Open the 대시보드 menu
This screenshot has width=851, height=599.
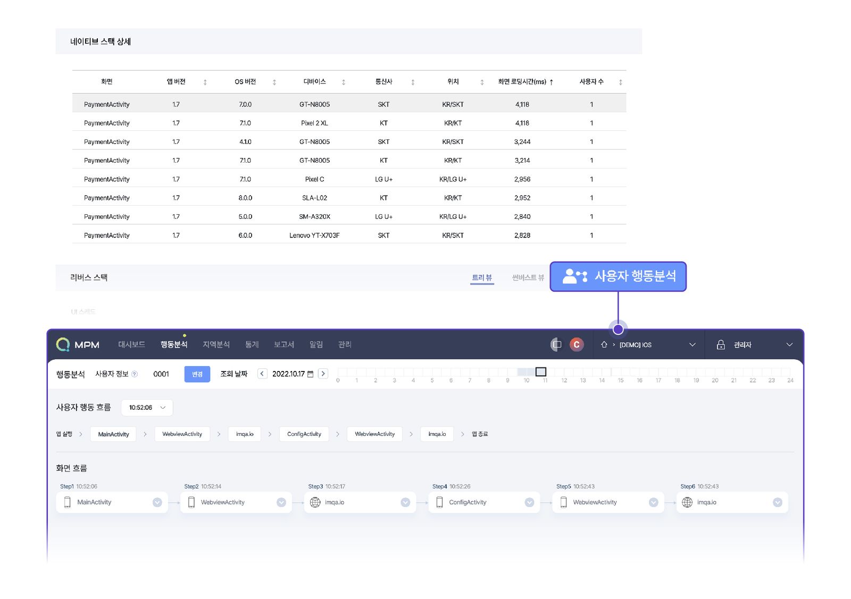click(131, 344)
